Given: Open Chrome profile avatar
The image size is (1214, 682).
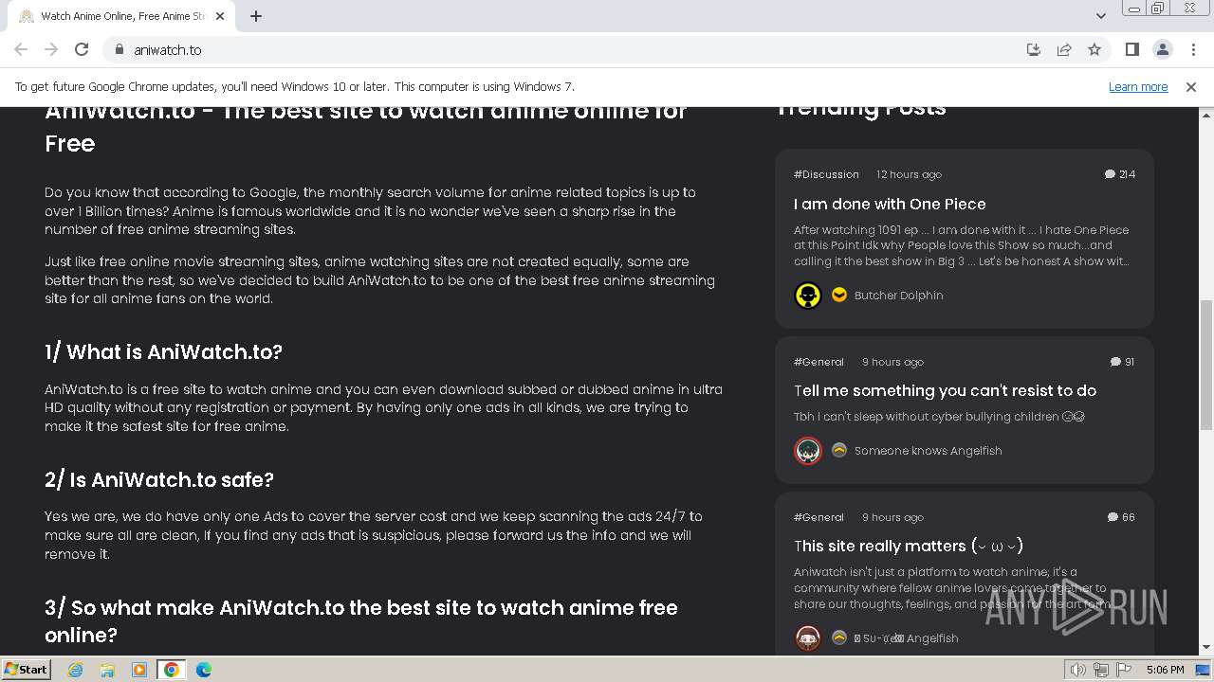Looking at the screenshot, I should click(1163, 49).
